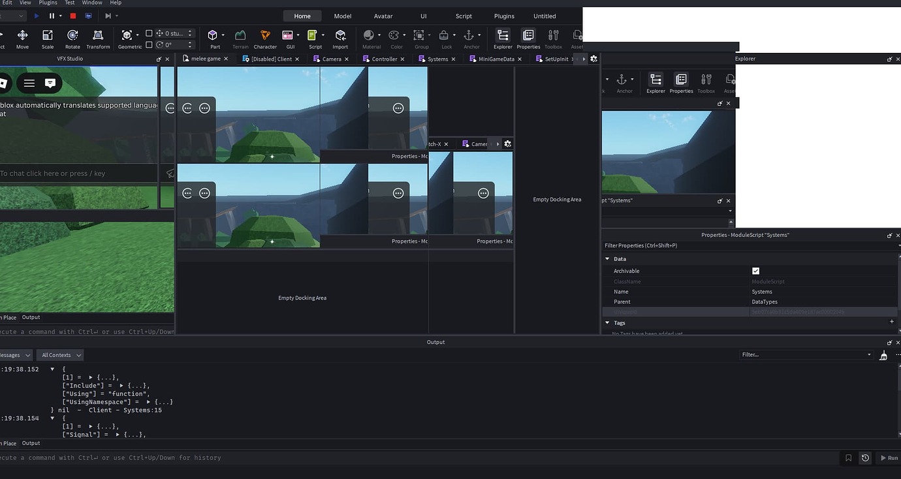Image resolution: width=901 pixels, height=479 pixels.
Task: Pause the running playtest
Action: (52, 16)
